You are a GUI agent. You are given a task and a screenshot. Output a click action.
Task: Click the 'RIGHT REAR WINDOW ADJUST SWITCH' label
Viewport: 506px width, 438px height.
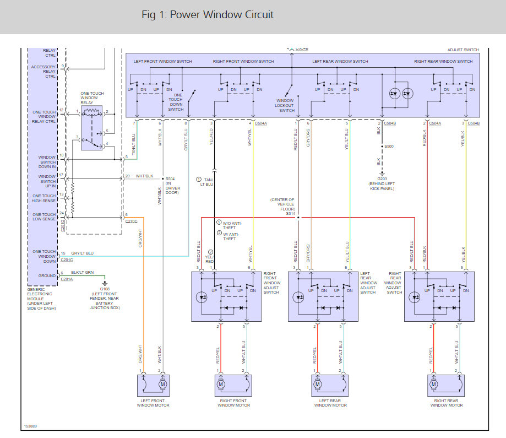pos(393,283)
